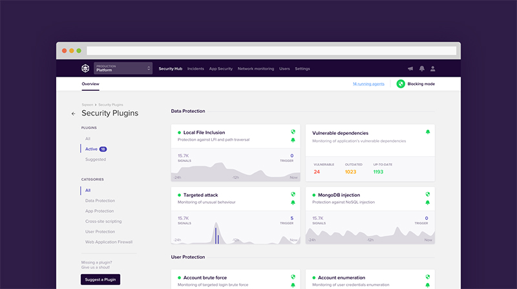517x289 pixels.
Task: Open the user profile icon
Action: click(x=433, y=68)
